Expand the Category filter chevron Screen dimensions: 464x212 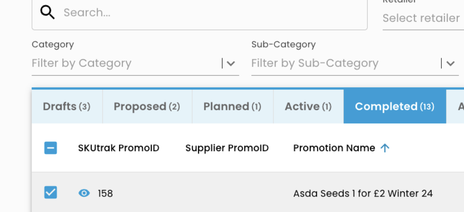pos(231,64)
